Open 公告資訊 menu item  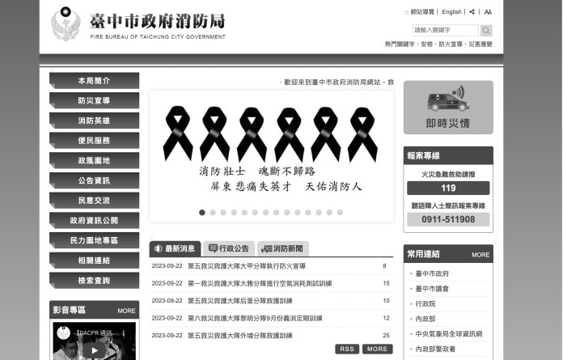click(94, 180)
